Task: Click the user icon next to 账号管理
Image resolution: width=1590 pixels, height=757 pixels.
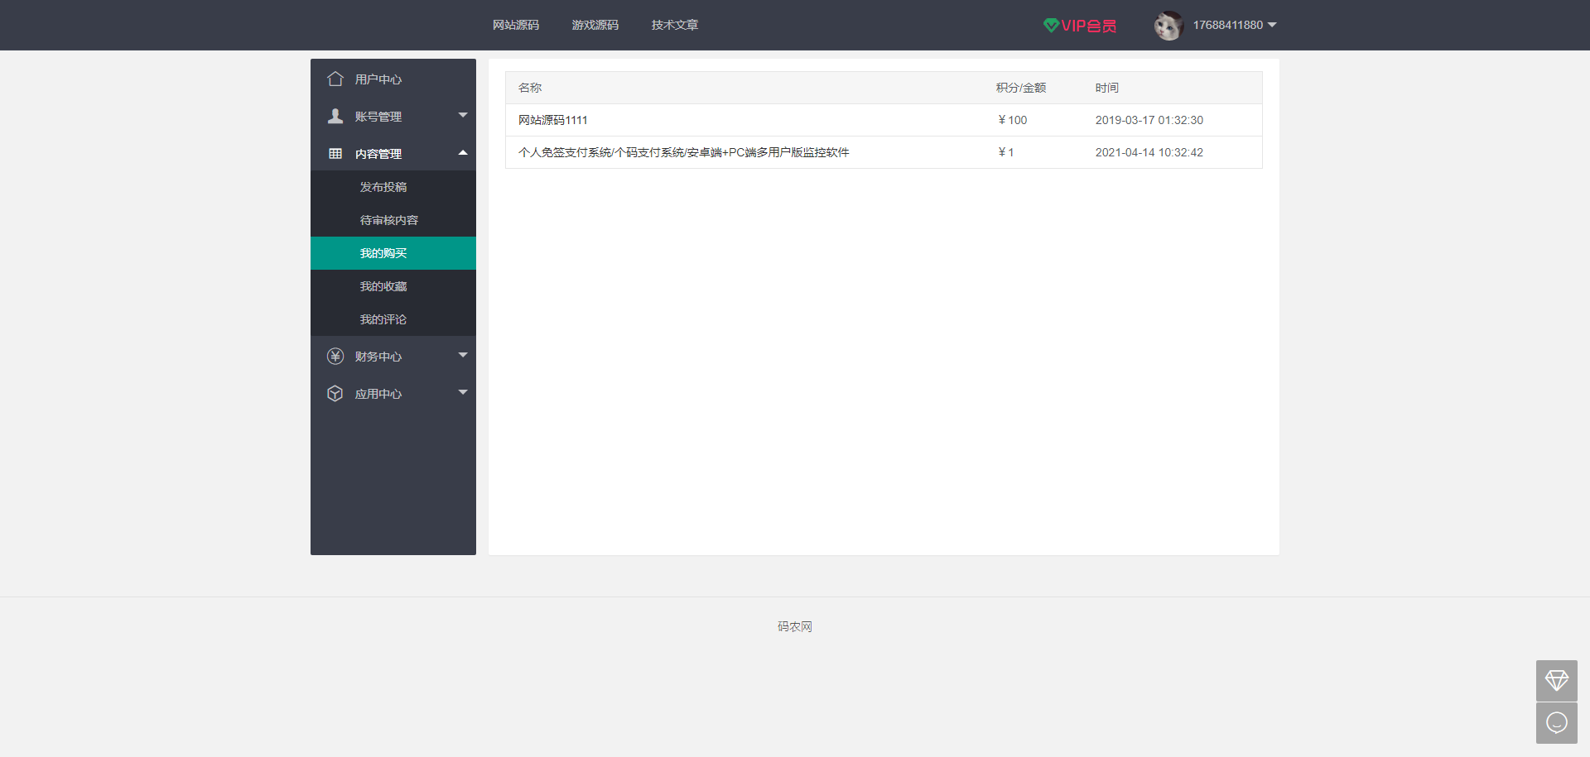Action: click(x=335, y=116)
